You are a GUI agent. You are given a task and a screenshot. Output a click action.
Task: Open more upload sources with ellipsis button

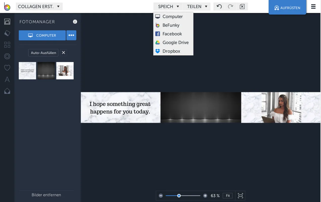[x=71, y=35]
